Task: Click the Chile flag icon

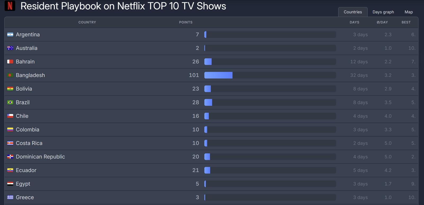Action: 10,116
